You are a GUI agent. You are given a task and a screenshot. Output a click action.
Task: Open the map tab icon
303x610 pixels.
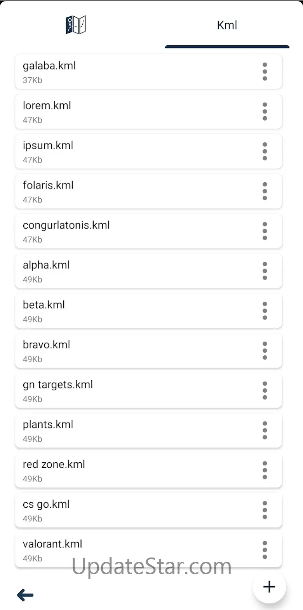[76, 25]
